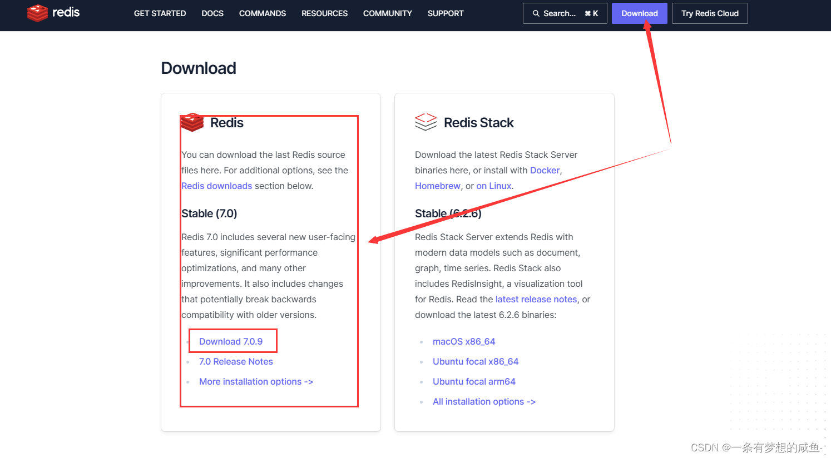
Task: Go to the COMMANDS page
Action: point(263,13)
